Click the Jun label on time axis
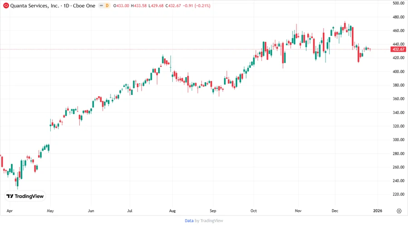408x226 pixels. [x=91, y=211]
